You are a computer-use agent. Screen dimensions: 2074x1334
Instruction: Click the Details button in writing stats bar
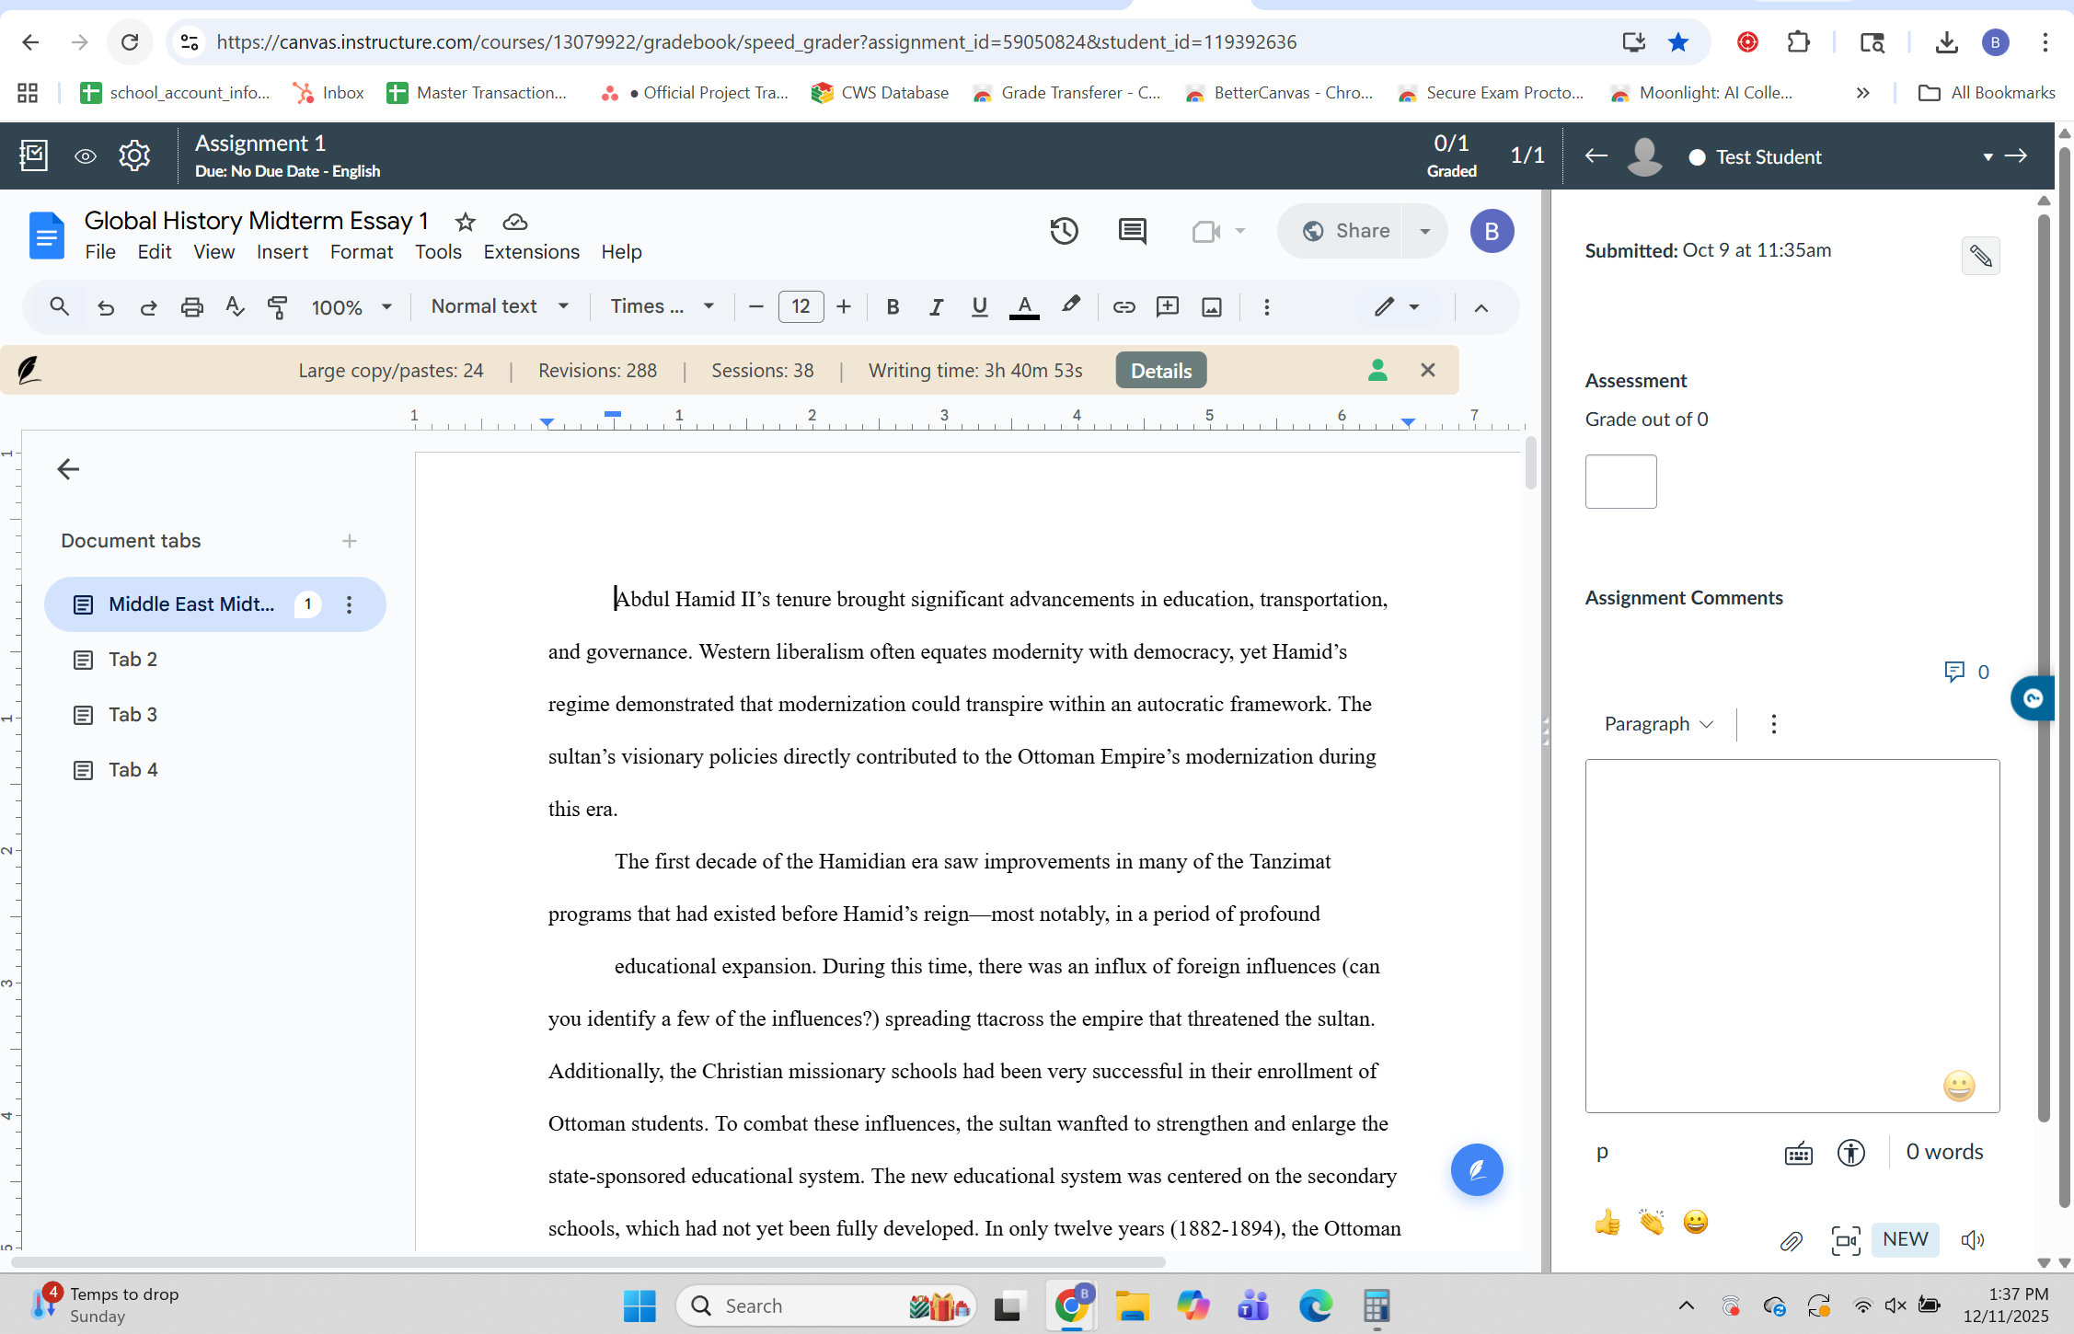click(x=1160, y=370)
